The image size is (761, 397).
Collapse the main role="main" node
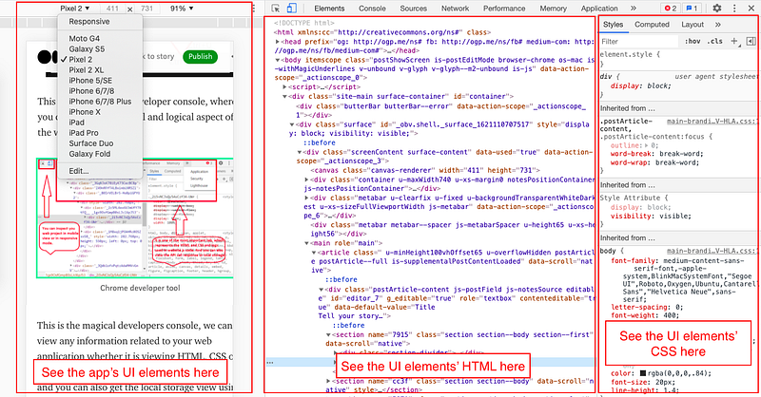(306, 243)
